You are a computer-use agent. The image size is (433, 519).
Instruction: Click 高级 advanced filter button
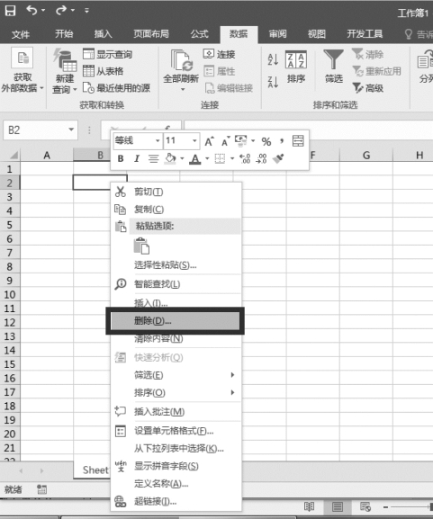click(368, 88)
